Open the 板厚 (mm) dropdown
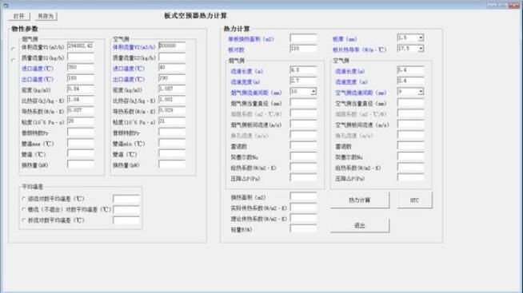The height and width of the screenshot is (293, 523). tap(421, 38)
